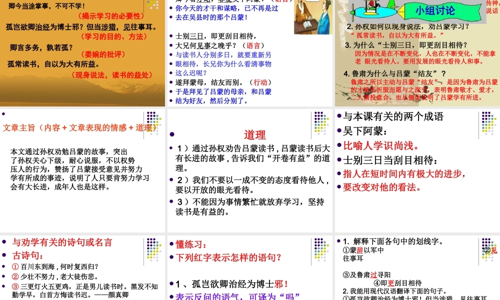The image size is (500, 300).
Task: Click item ①蒙辞以军中
Action: tap(363, 250)
